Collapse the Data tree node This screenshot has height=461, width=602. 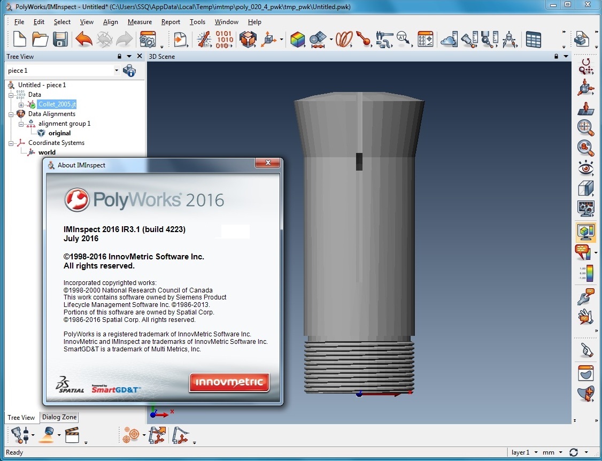[x=11, y=95]
